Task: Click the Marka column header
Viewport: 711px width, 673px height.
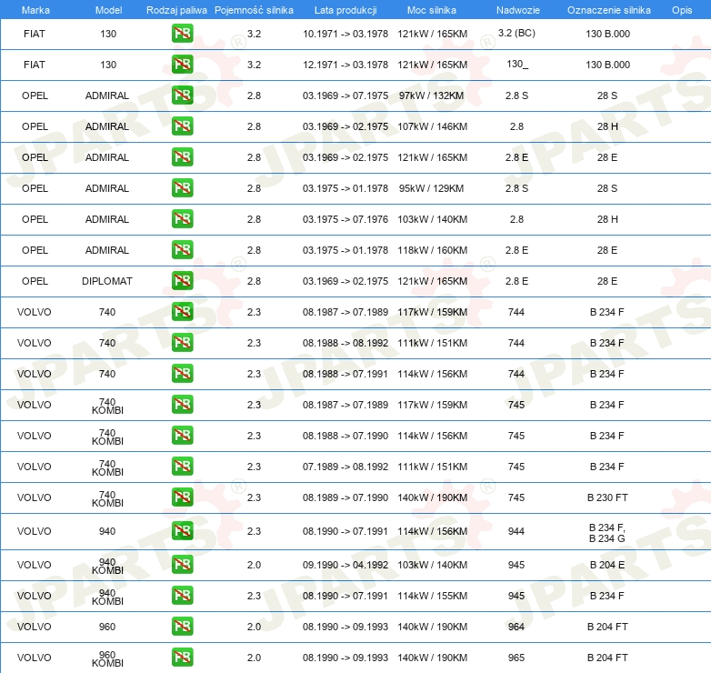Action: tap(35, 10)
